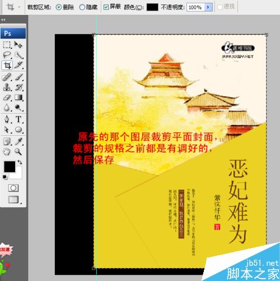Click the Ps logo at toolbox top
The image size is (280, 281).
pos(13,34)
